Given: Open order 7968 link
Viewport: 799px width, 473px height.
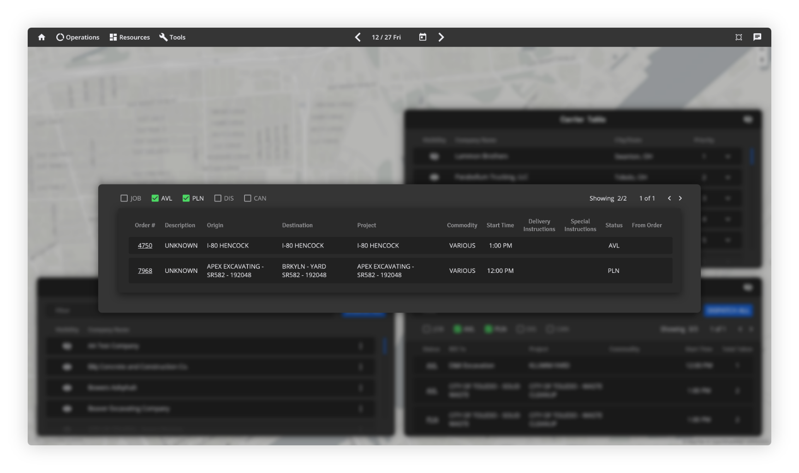Looking at the screenshot, I should point(145,271).
